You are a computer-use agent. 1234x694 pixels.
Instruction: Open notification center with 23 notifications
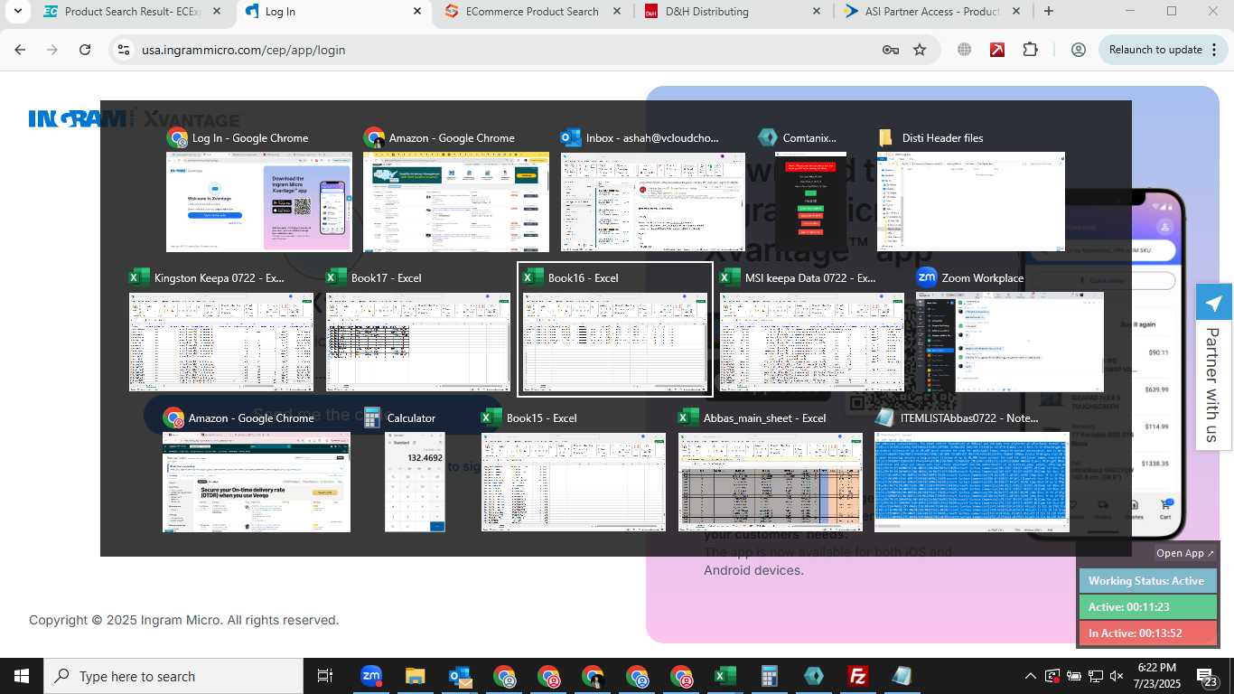[1209, 676]
